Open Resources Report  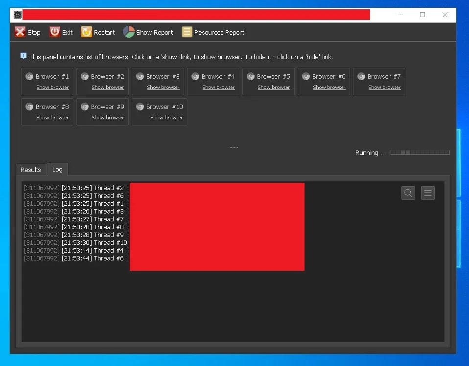pyautogui.click(x=213, y=32)
